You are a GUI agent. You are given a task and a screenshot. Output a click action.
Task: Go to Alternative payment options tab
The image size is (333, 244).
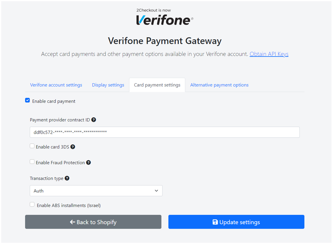[219, 85]
